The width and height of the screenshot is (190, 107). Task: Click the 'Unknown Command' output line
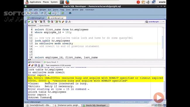click(x=39, y=98)
